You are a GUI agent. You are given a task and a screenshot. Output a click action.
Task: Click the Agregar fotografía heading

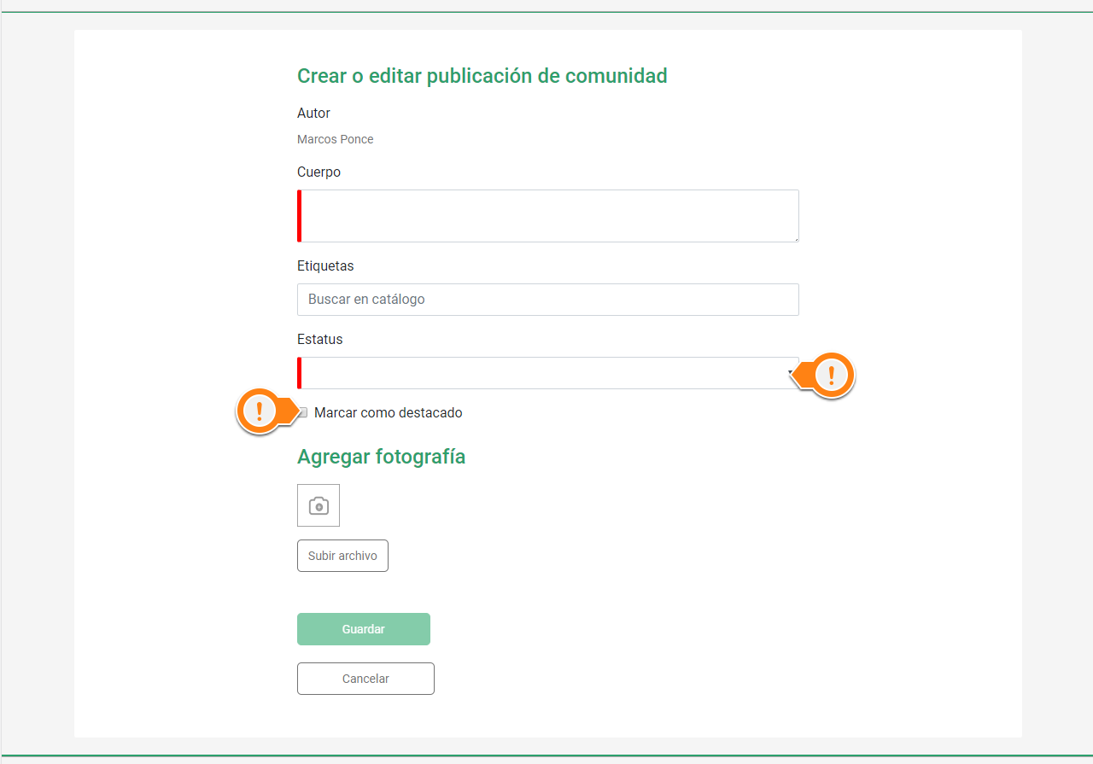coord(382,457)
